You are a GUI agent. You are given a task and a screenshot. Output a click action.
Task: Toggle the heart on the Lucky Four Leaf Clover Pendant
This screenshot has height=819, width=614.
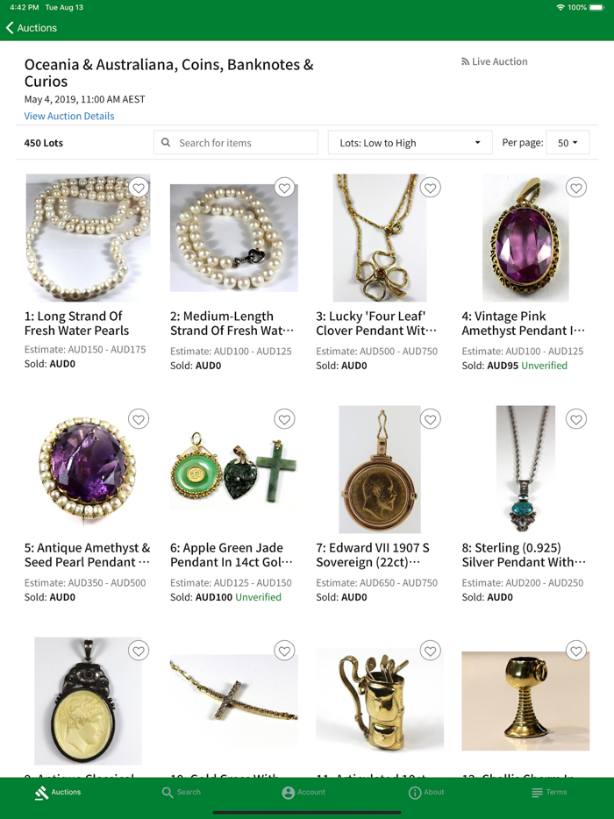(430, 188)
